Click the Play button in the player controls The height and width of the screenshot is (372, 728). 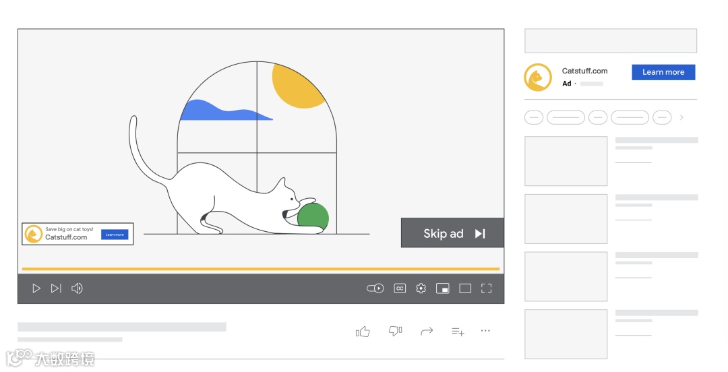pyautogui.click(x=36, y=288)
